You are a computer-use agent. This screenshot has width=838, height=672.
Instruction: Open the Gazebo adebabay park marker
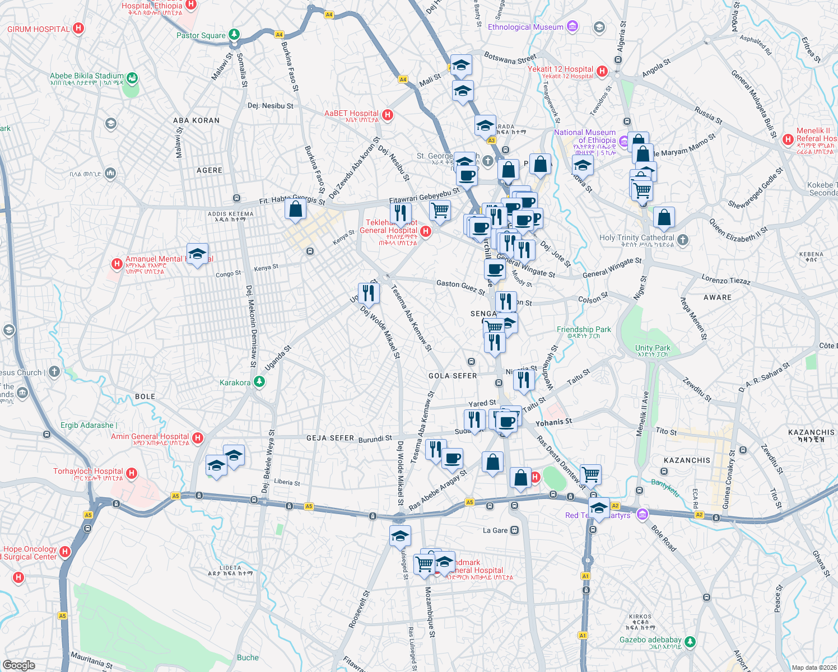690,641
